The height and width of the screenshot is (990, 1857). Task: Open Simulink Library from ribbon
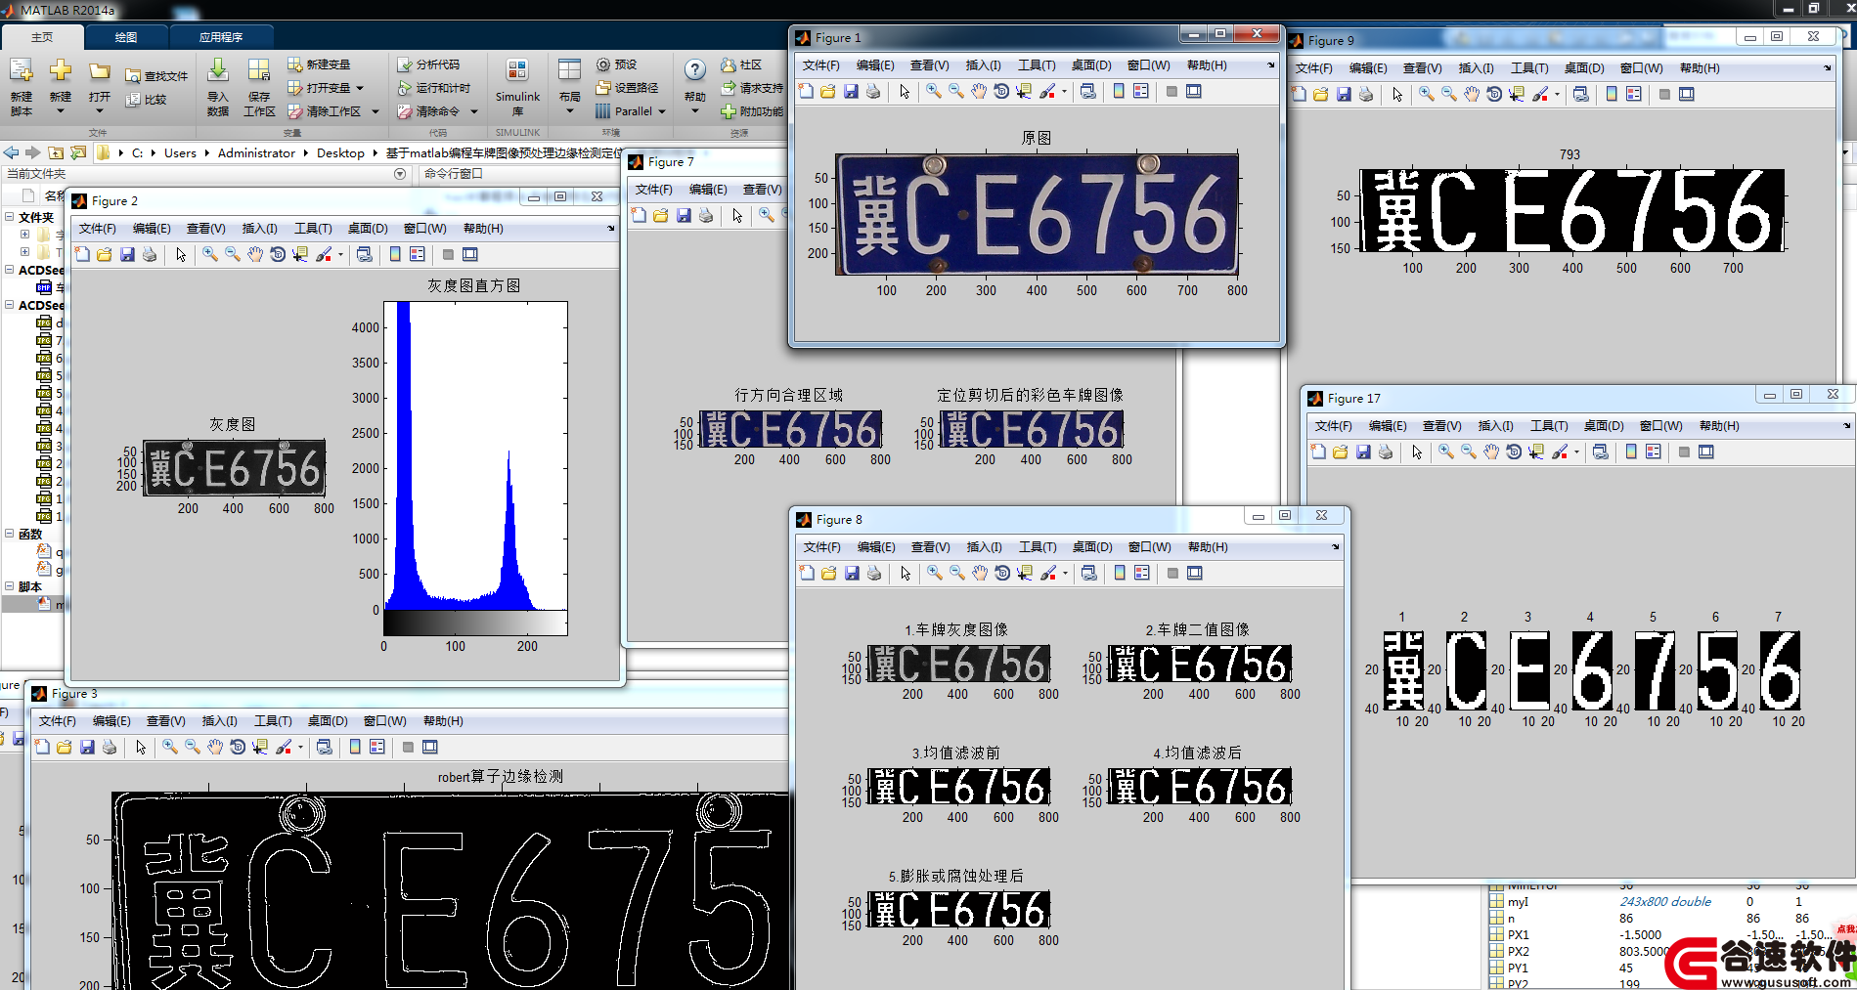point(517,86)
